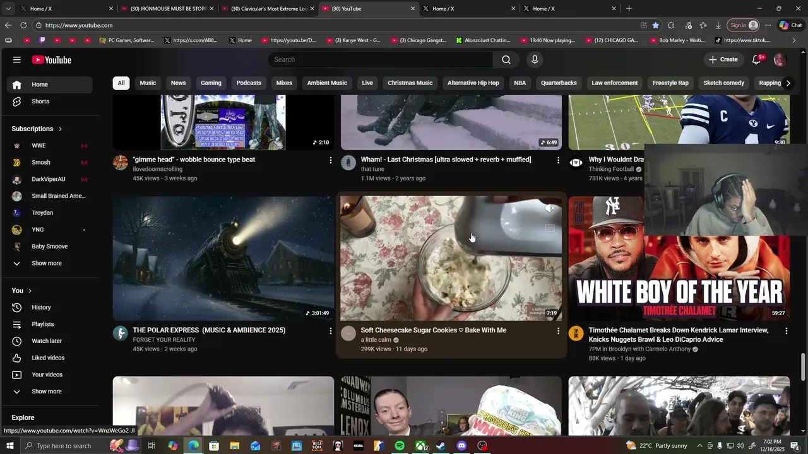Switch to Clavicular's Most Extreme browser tab

[268, 9]
